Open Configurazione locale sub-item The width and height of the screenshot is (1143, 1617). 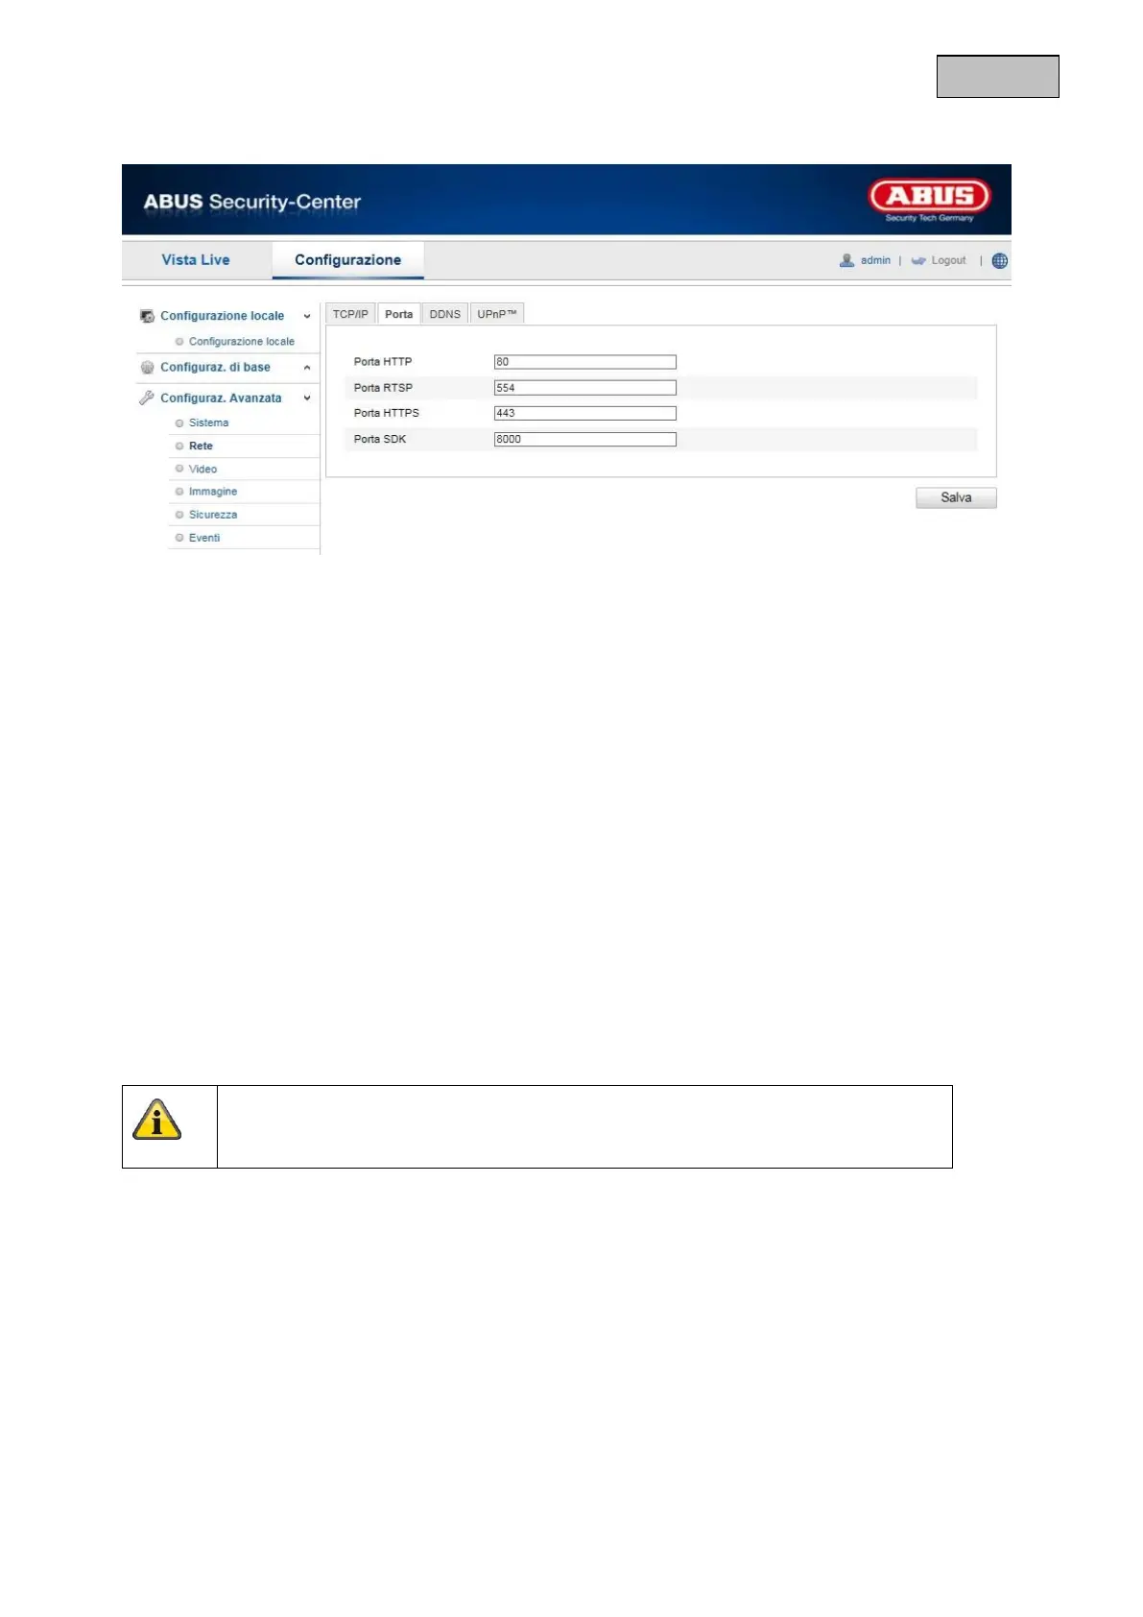tap(242, 342)
